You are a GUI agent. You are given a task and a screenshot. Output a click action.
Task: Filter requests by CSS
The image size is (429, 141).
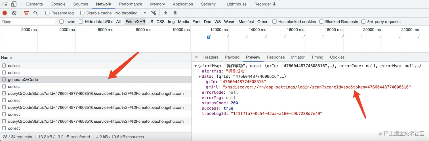point(161,22)
